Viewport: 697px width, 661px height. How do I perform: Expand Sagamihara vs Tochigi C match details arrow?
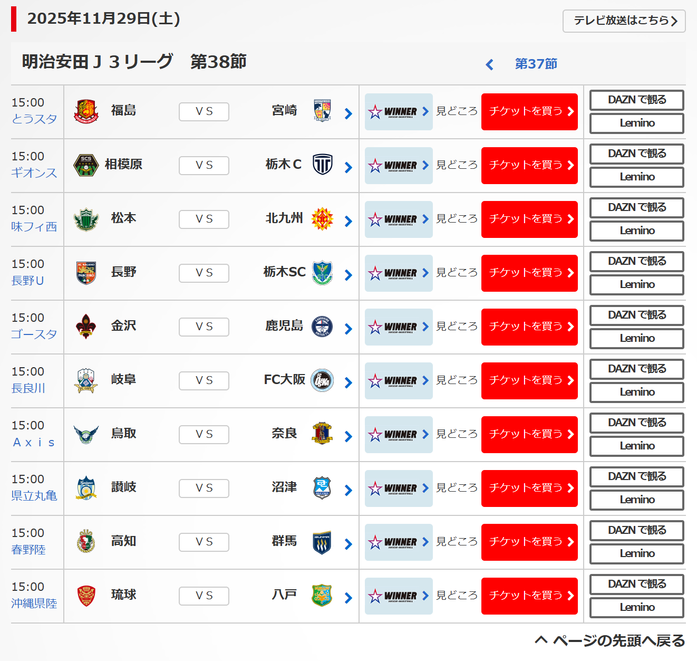click(348, 167)
